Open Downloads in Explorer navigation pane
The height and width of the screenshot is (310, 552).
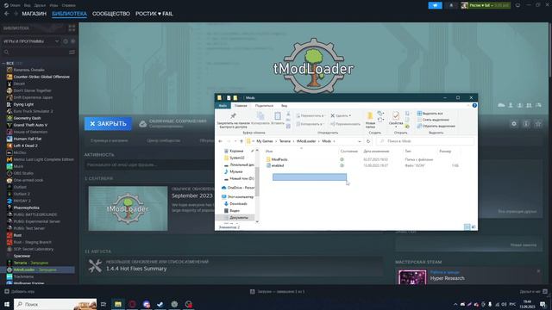pyautogui.click(x=238, y=203)
